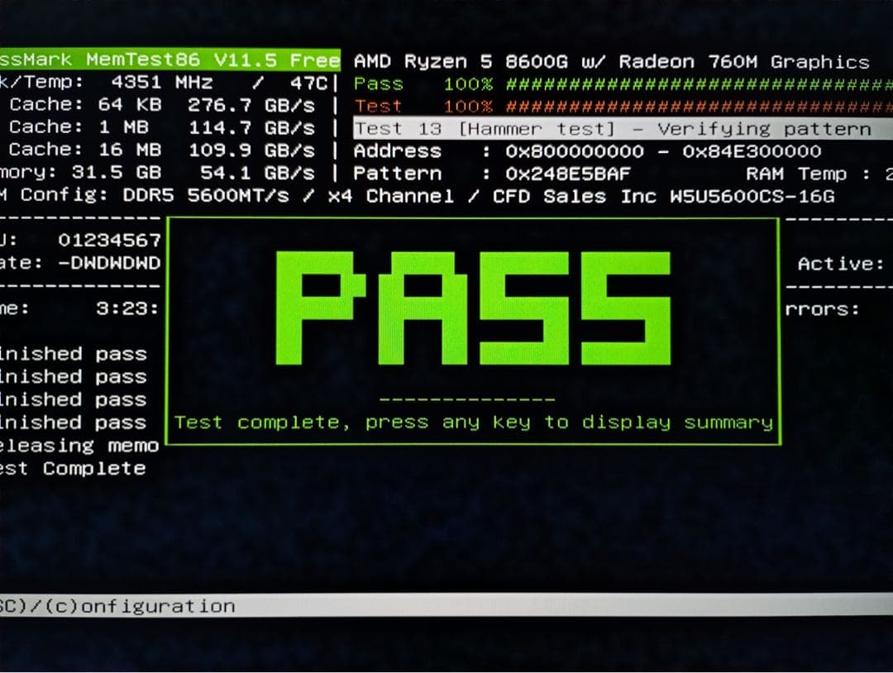The width and height of the screenshot is (893, 673).
Task: Select the Test Complete log entry
Action: (x=74, y=467)
